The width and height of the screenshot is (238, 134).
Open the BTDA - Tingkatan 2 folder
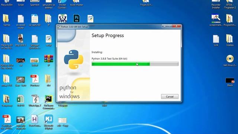(x=230, y=4)
